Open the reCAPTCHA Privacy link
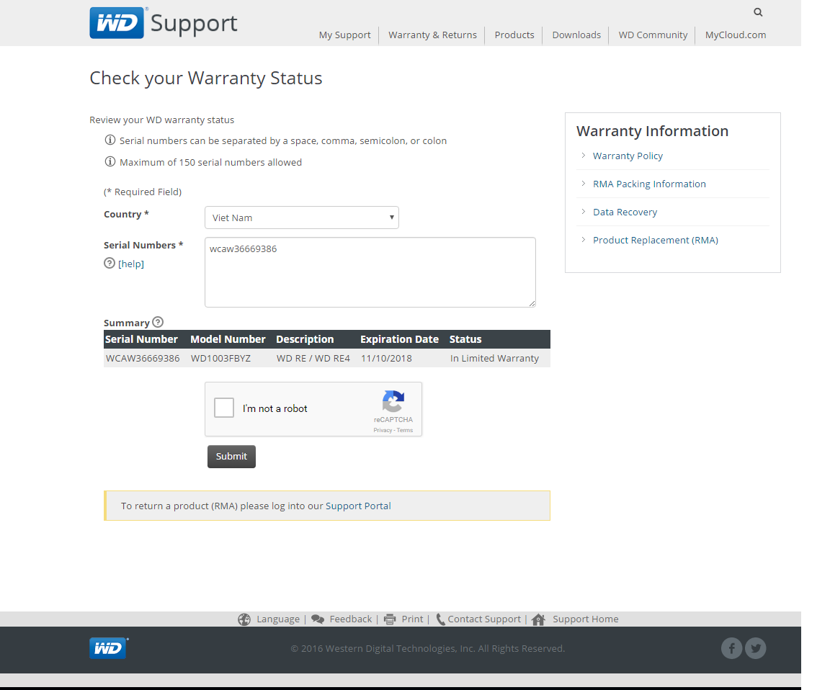Image resolution: width=830 pixels, height=690 pixels. tap(383, 430)
